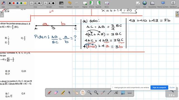Expand the left page thumbnails panel
Screen dimensions: 179x100
[2, 14]
